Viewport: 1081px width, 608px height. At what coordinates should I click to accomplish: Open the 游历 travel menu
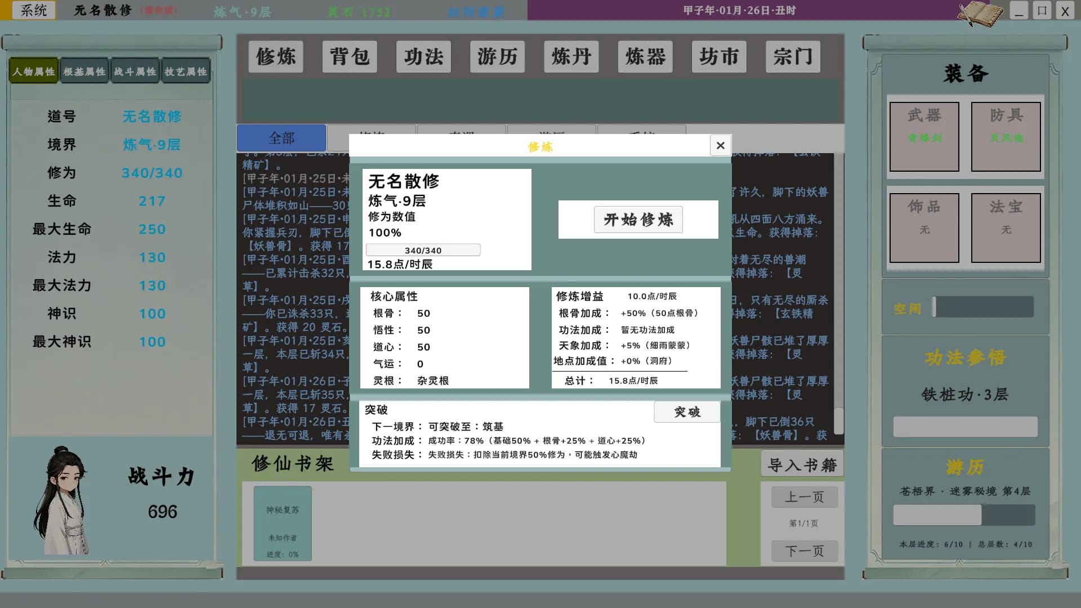[497, 56]
